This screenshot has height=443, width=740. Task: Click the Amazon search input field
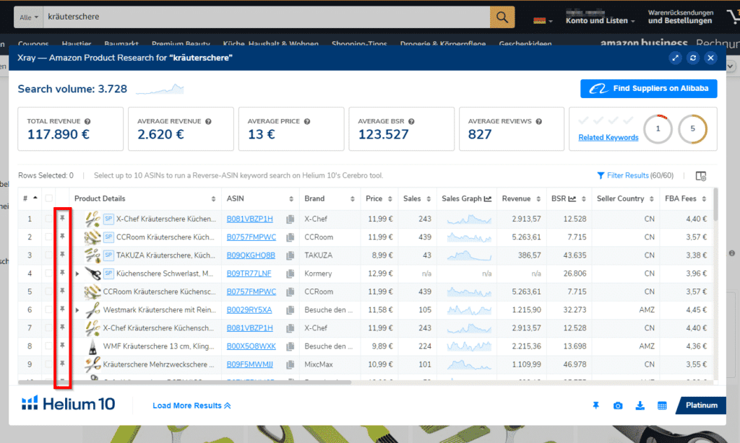tap(267, 17)
